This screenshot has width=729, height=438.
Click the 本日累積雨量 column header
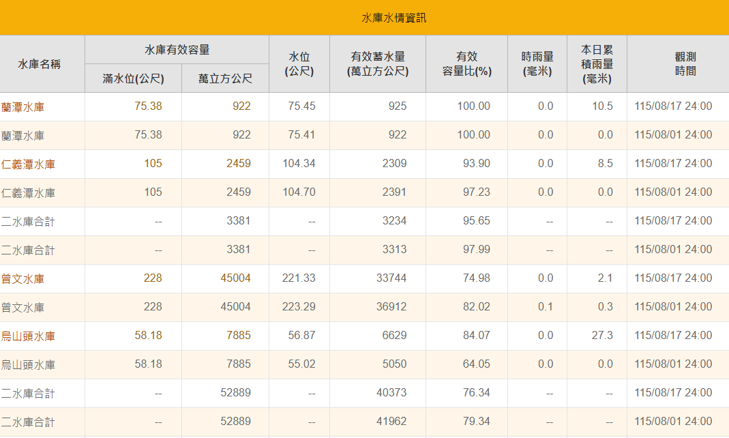pos(597,64)
